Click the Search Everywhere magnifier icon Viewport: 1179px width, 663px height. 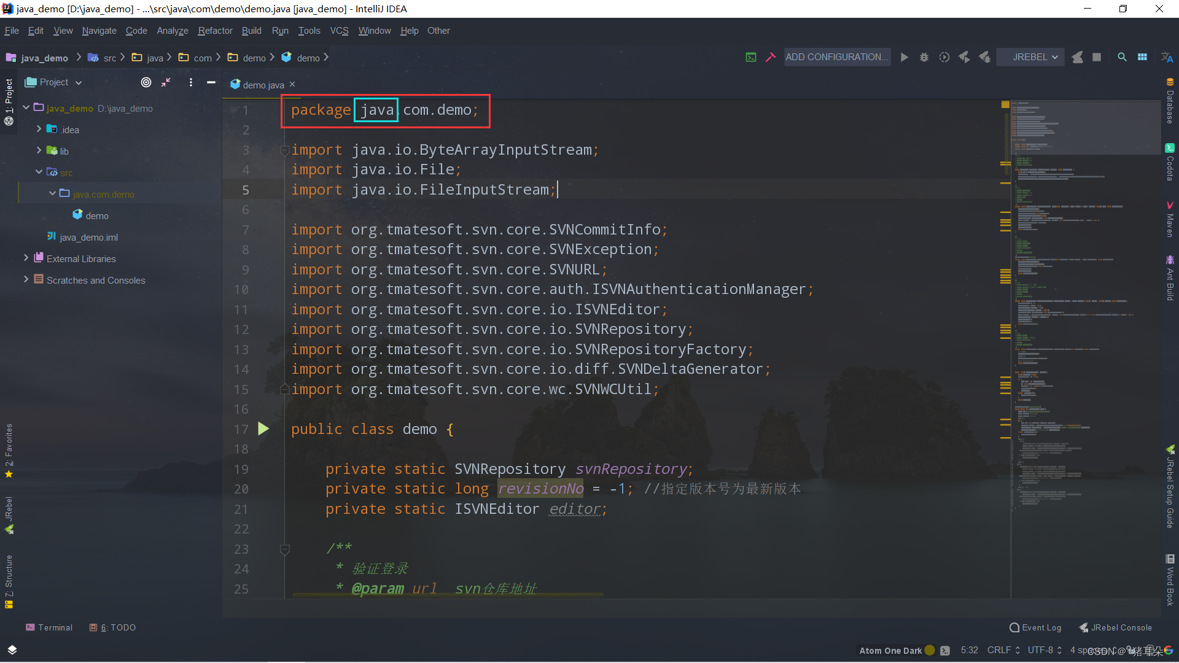pyautogui.click(x=1122, y=57)
